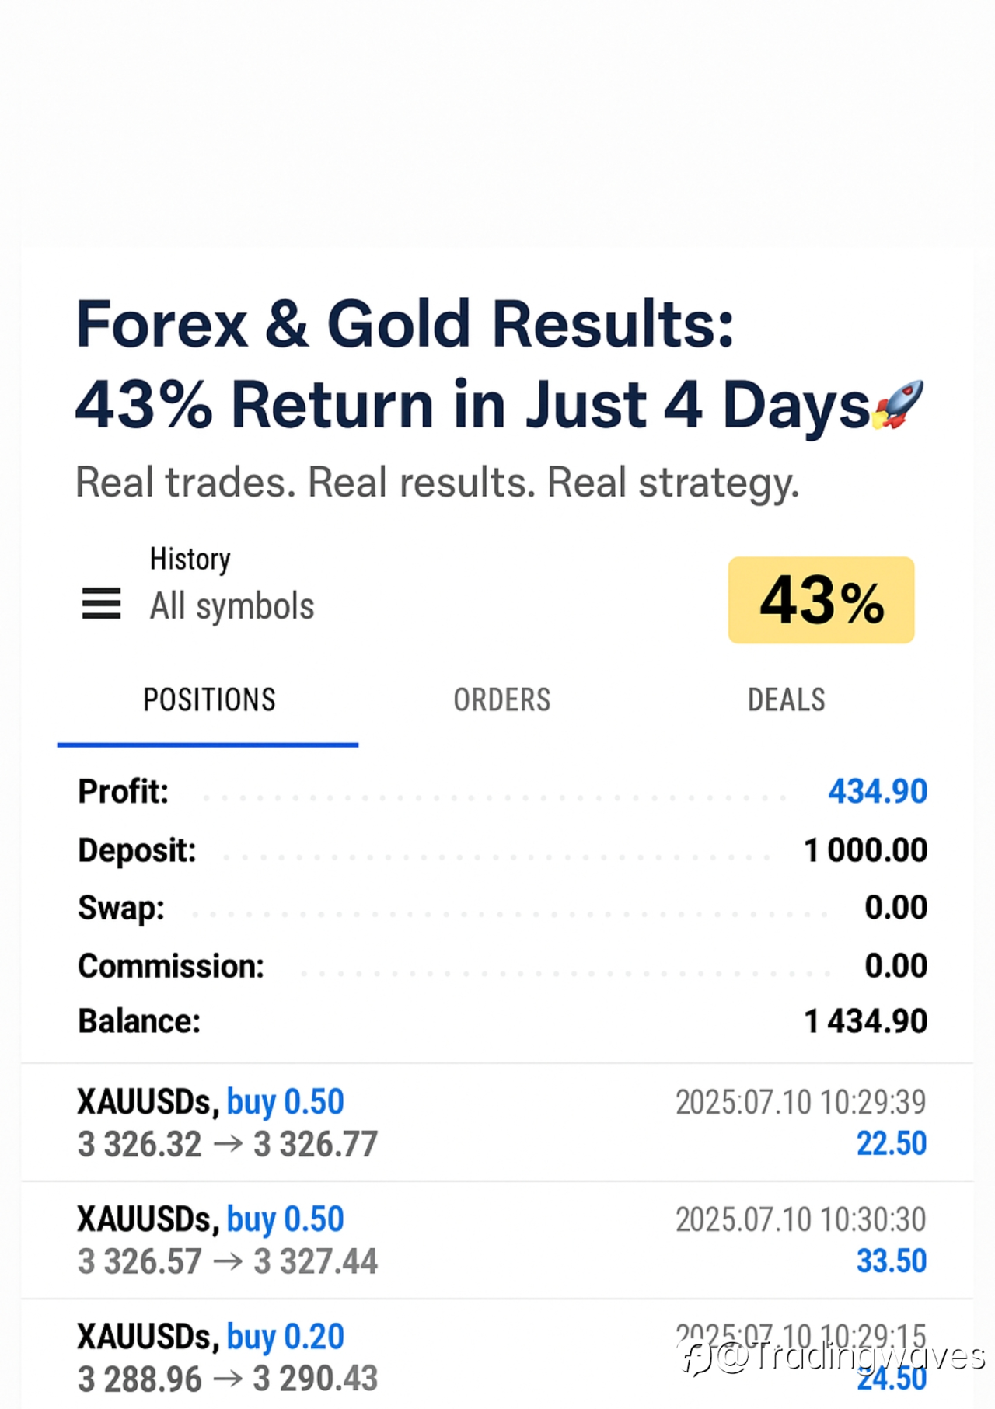Select the Deposit row label
This screenshot has height=1409, width=995.
pos(137,850)
